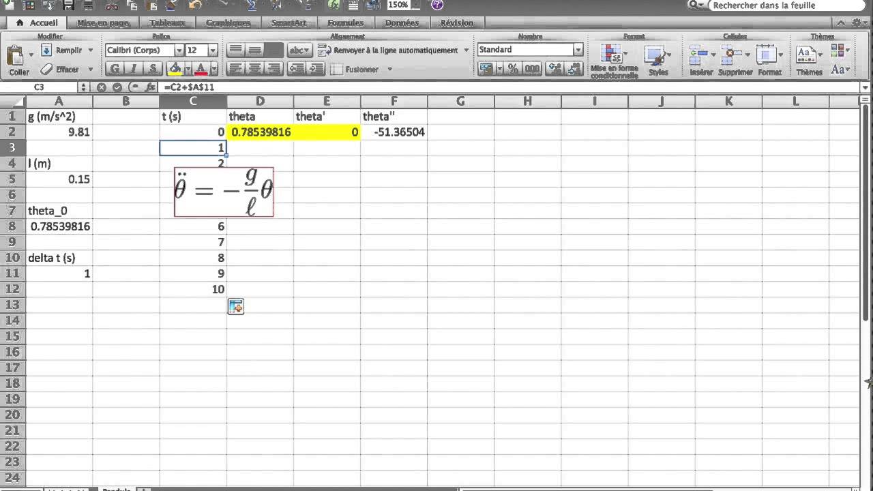
Task: Open the Thèmes gallery
Action: coord(809,60)
